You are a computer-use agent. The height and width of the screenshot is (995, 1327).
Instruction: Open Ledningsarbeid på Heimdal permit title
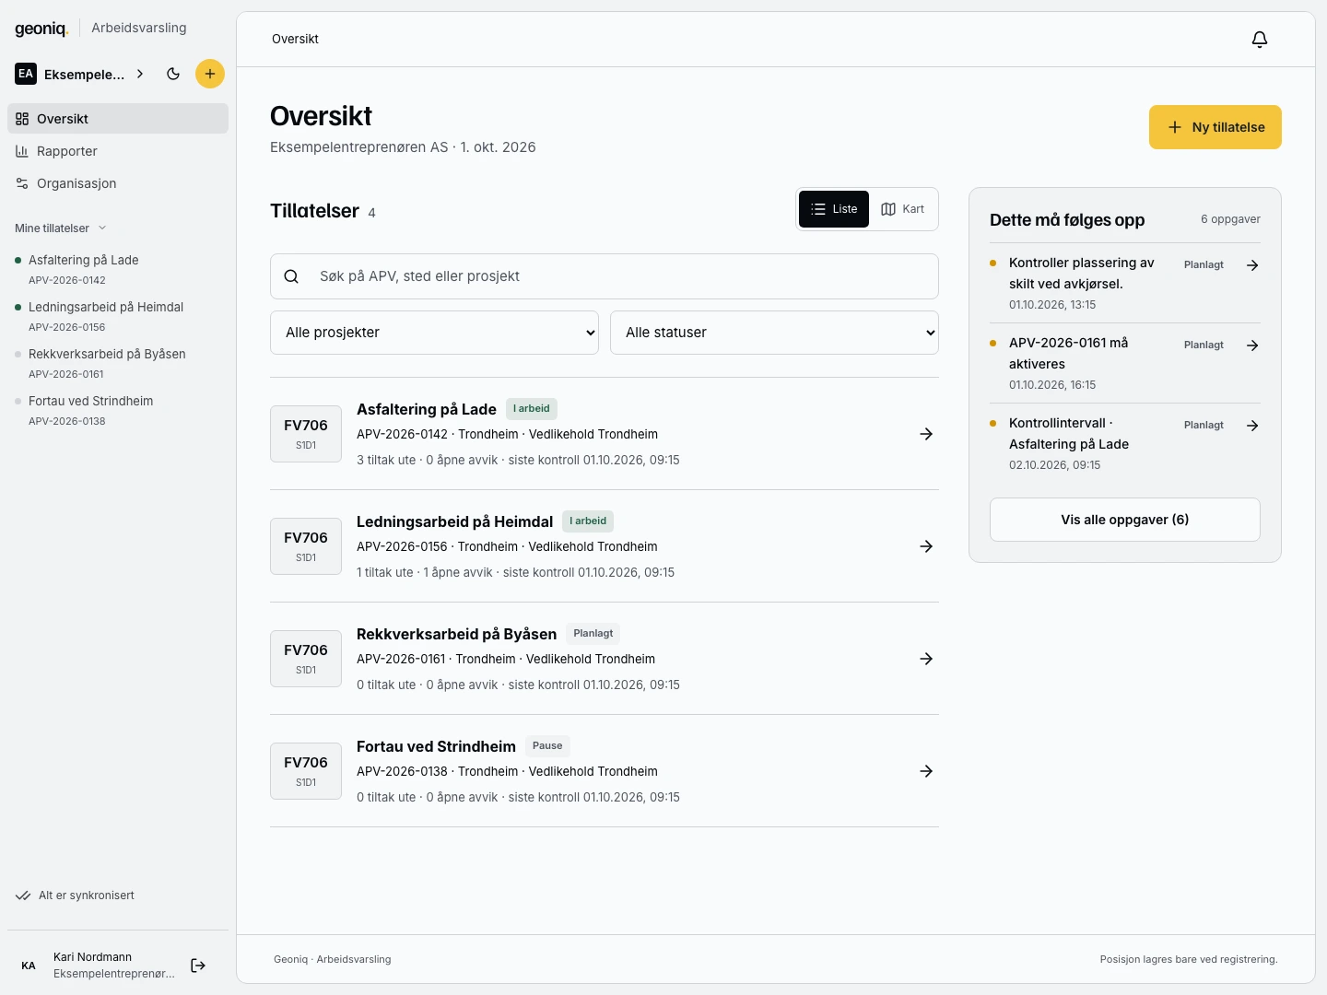point(454,521)
